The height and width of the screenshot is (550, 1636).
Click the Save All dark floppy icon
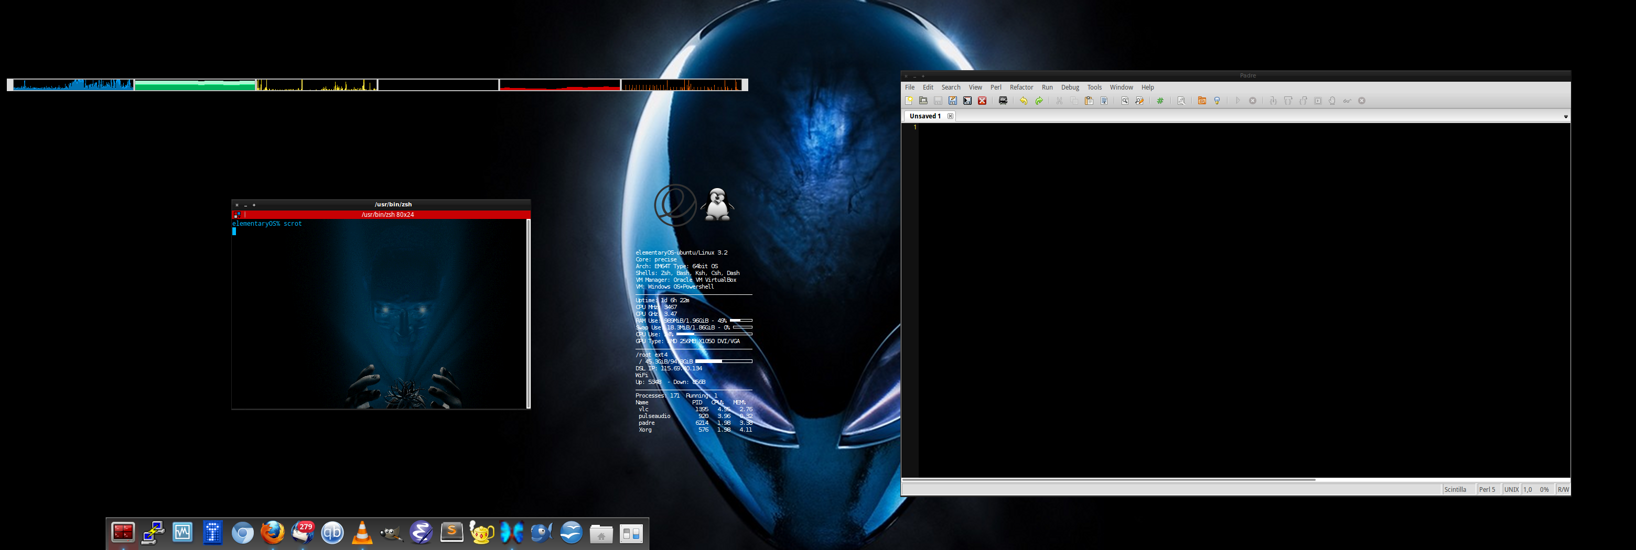click(x=967, y=101)
